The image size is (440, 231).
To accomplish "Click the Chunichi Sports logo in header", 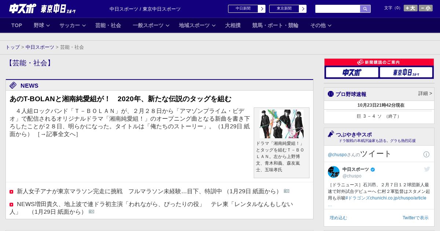I will coord(22,8).
